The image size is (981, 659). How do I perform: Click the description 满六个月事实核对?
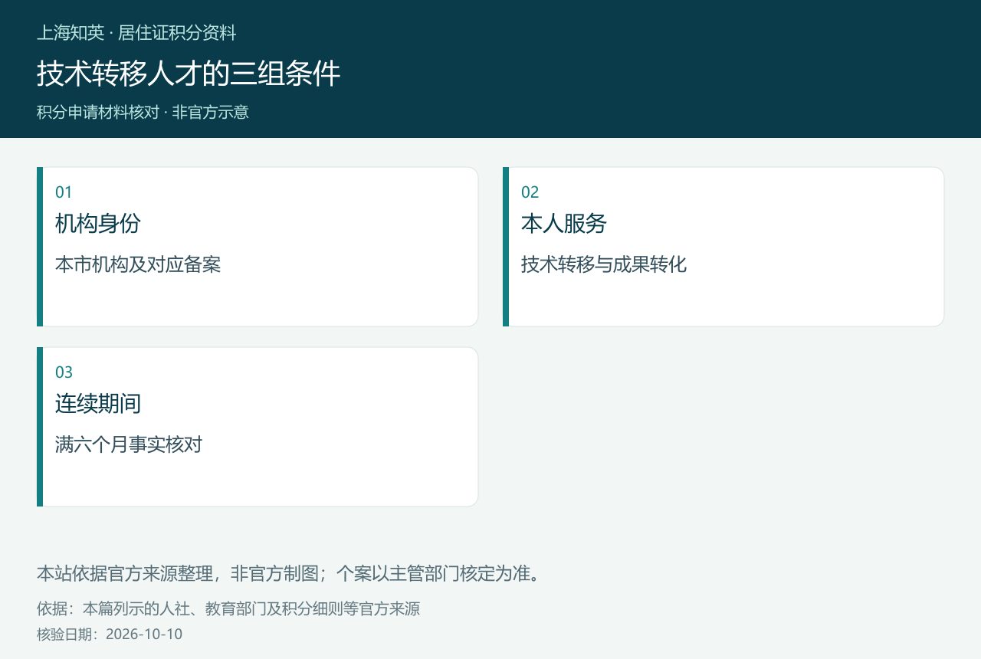[129, 444]
